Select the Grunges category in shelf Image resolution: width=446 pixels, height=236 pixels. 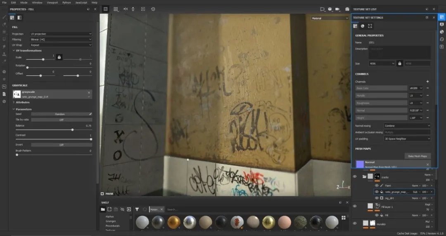111,221
